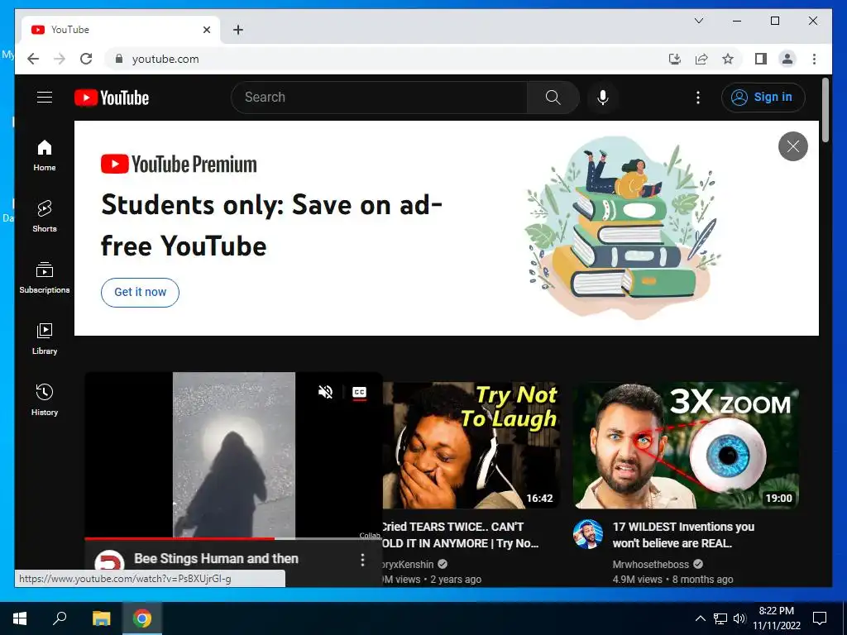Close the YouTube tab

tap(206, 30)
